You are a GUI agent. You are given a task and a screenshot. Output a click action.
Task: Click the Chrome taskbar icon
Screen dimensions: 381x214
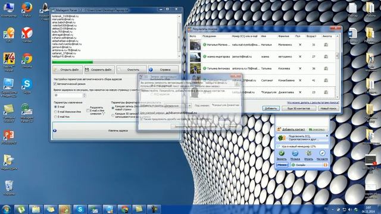coord(124,209)
